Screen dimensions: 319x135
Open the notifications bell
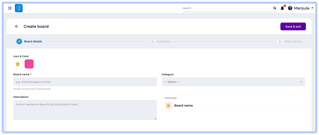pyautogui.click(x=282, y=8)
